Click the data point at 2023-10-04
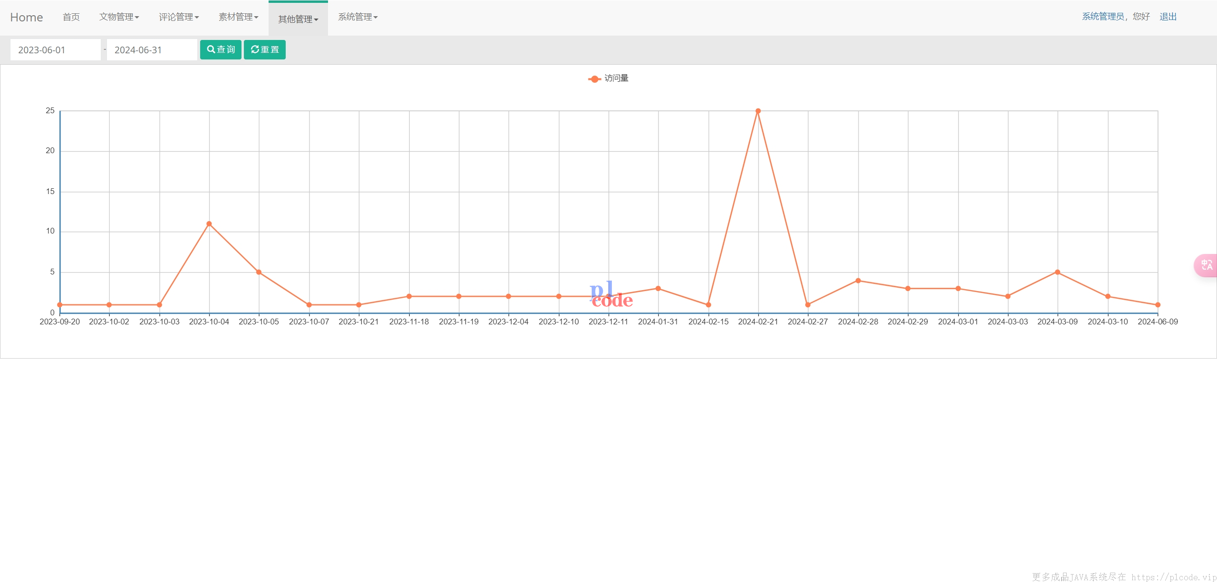 tap(209, 224)
